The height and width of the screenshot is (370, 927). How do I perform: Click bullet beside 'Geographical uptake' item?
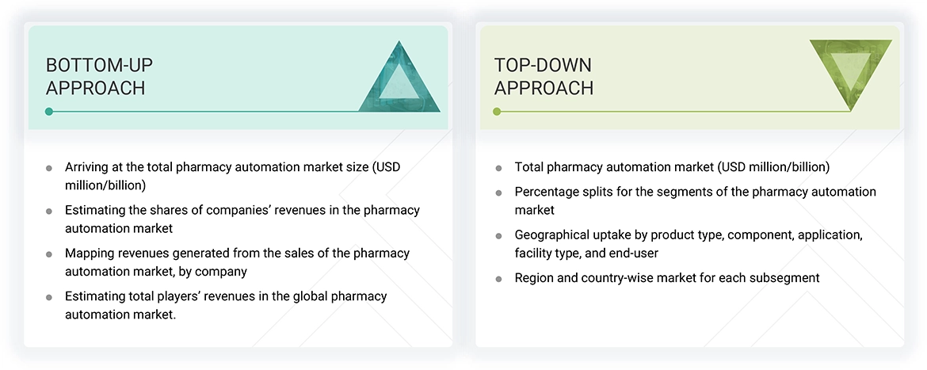(x=498, y=236)
